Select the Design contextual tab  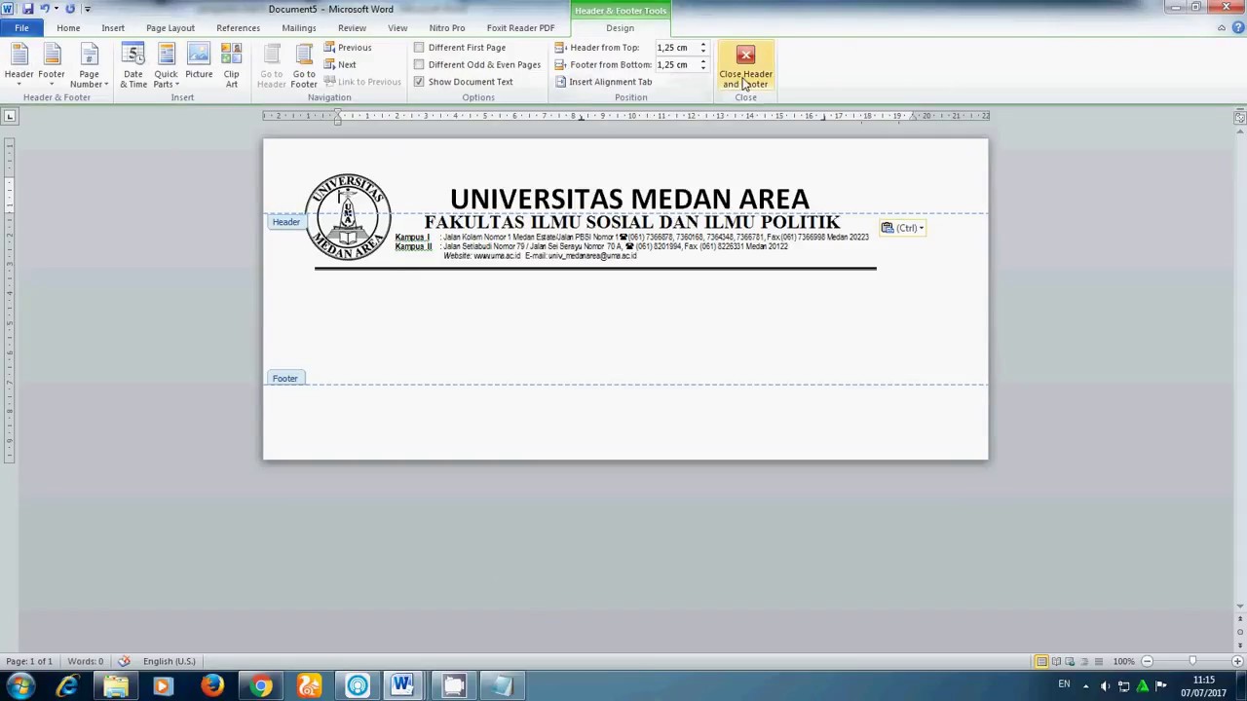click(620, 28)
